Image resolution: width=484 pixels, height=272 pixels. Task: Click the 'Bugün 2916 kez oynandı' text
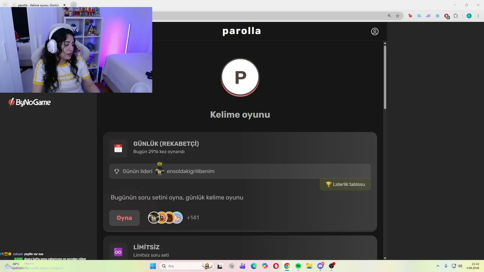pyautogui.click(x=159, y=152)
